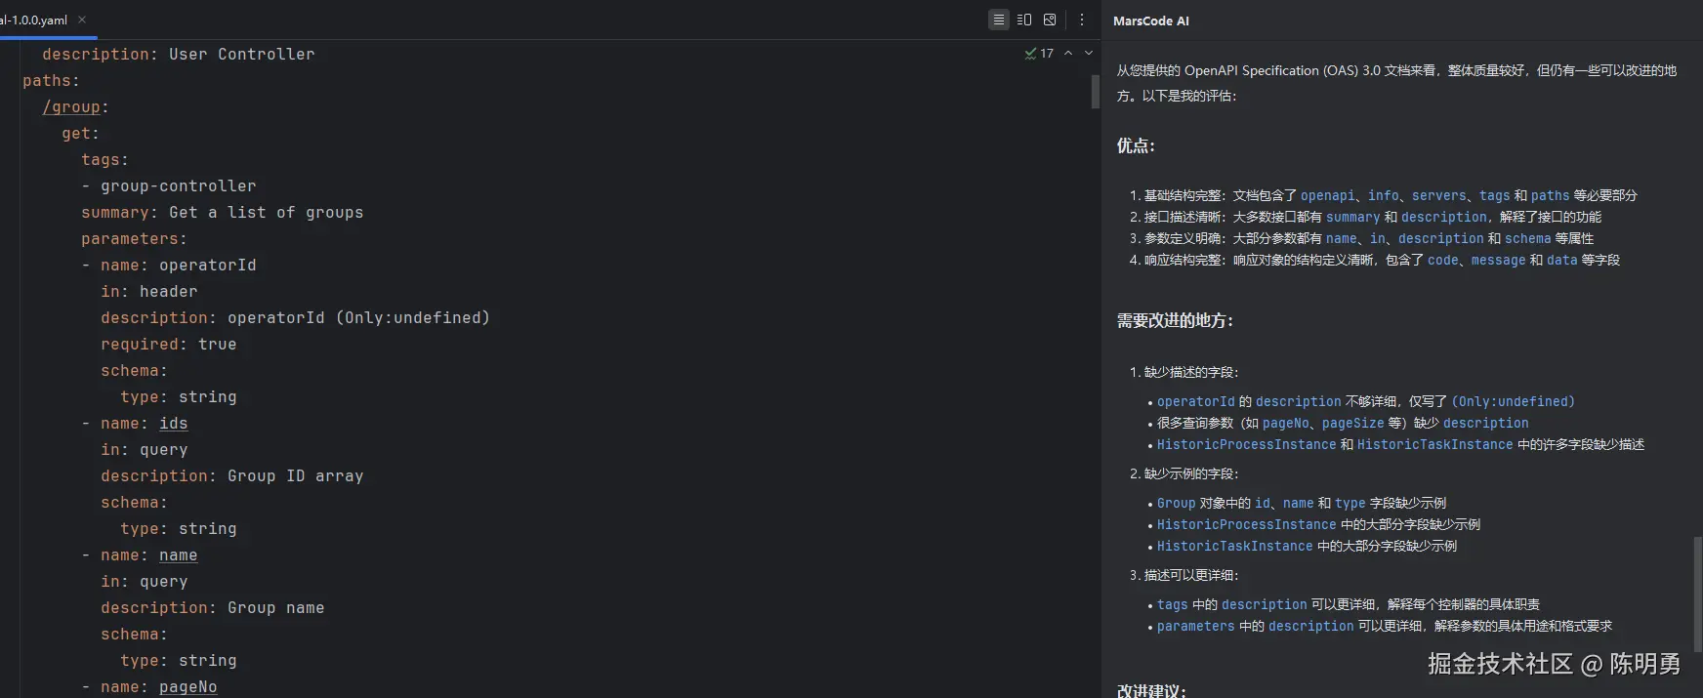The width and height of the screenshot is (1703, 698).
Task: Click the Group object term in AI panel
Action: pyautogui.click(x=1176, y=503)
